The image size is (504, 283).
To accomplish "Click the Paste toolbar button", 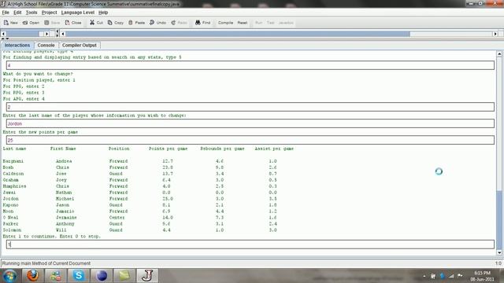I will [x=136, y=23].
